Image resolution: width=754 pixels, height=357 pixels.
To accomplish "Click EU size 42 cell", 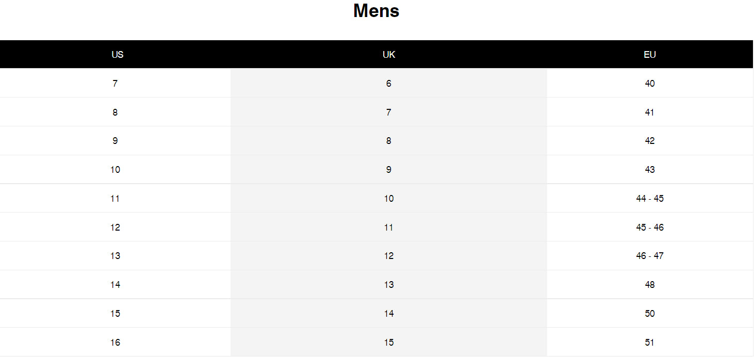I will pos(649,141).
